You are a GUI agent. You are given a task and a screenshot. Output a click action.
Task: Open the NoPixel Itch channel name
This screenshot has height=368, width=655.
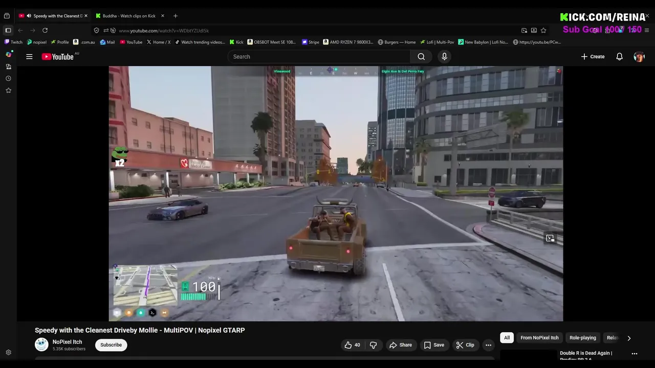(x=67, y=342)
